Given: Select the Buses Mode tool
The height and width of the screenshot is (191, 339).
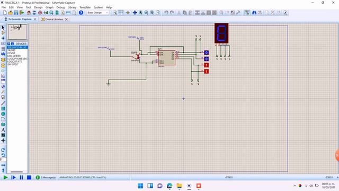Looking at the screenshot, I should [3, 54].
